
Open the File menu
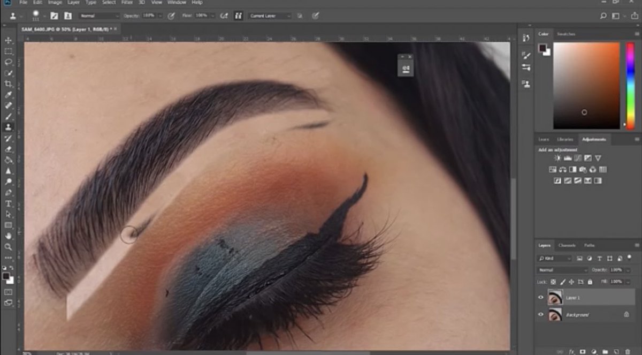point(23,3)
